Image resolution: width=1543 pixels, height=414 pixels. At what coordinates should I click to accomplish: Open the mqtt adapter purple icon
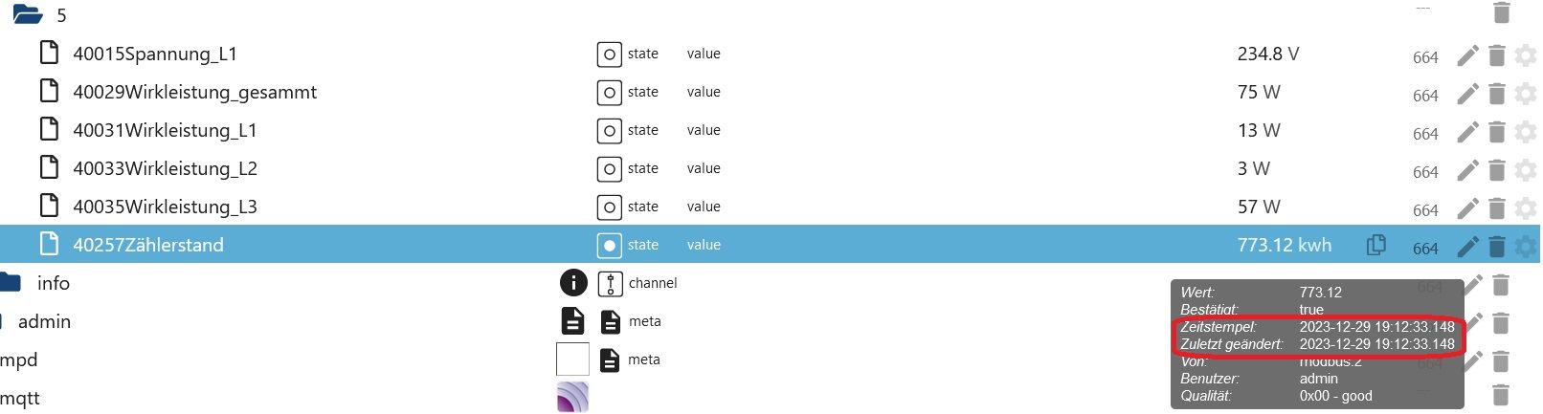tap(572, 397)
